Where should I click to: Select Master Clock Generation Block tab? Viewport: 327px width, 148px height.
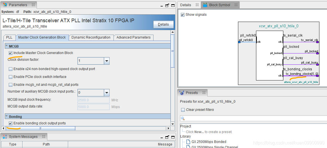[42, 37]
